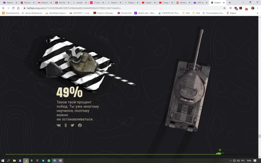Switch to the Rail Nation tab
The image size is (261, 163).
point(62,3)
